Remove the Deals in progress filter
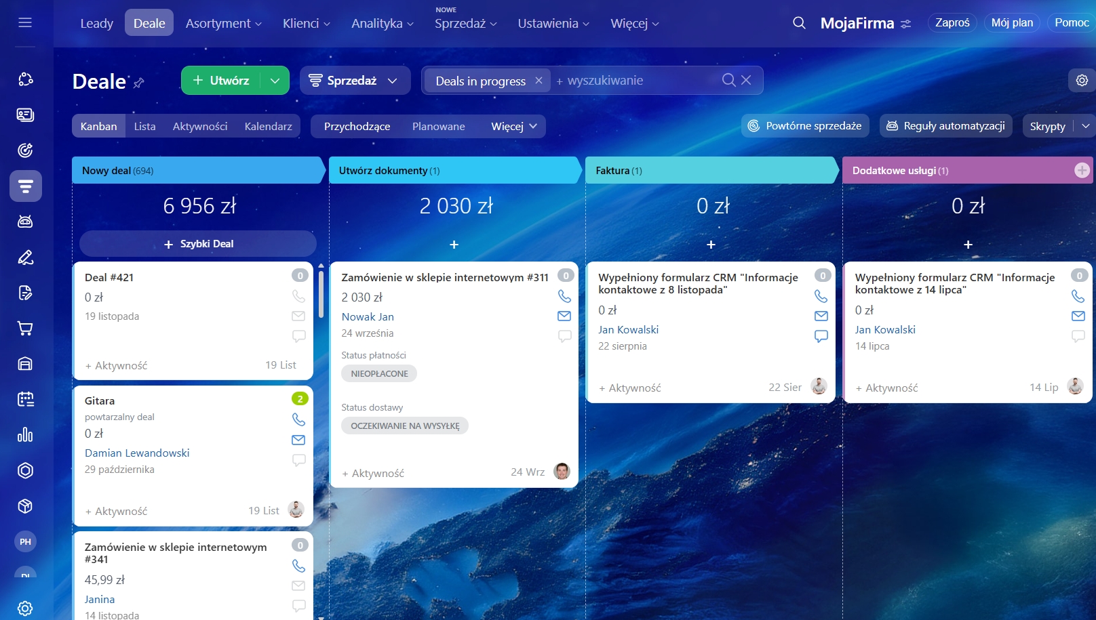Viewport: 1096px width, 620px height. click(539, 81)
